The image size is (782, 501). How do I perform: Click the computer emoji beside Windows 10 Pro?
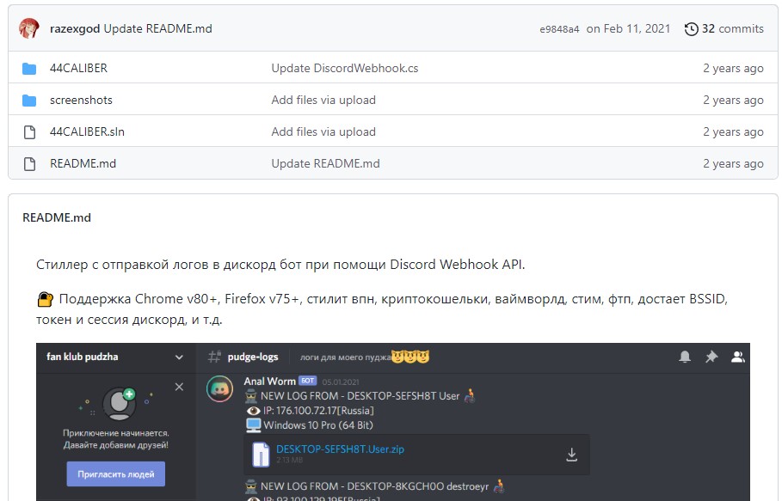click(253, 425)
